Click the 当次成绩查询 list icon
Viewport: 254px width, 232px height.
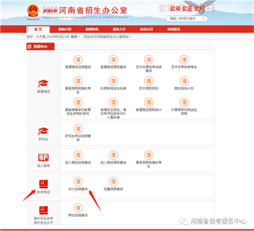[x=78, y=182]
